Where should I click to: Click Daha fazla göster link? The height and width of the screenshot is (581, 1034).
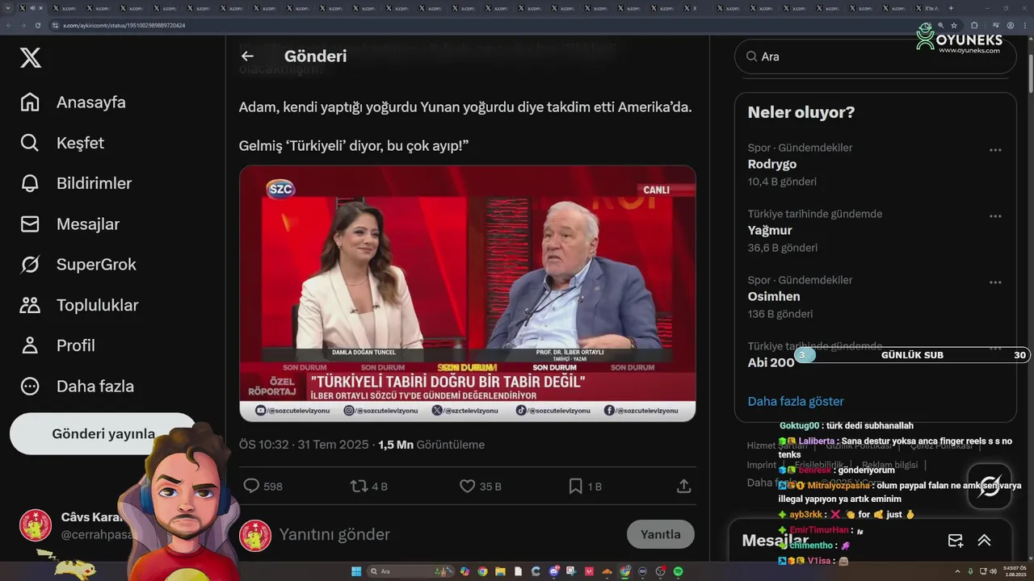pyautogui.click(x=796, y=401)
